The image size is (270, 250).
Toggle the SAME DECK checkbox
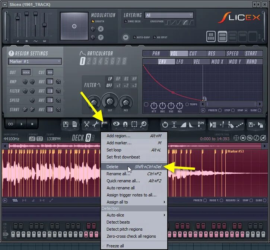point(126,21)
